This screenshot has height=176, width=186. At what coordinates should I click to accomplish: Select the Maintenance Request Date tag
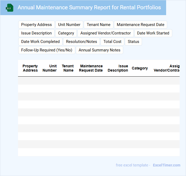[x=140, y=25]
